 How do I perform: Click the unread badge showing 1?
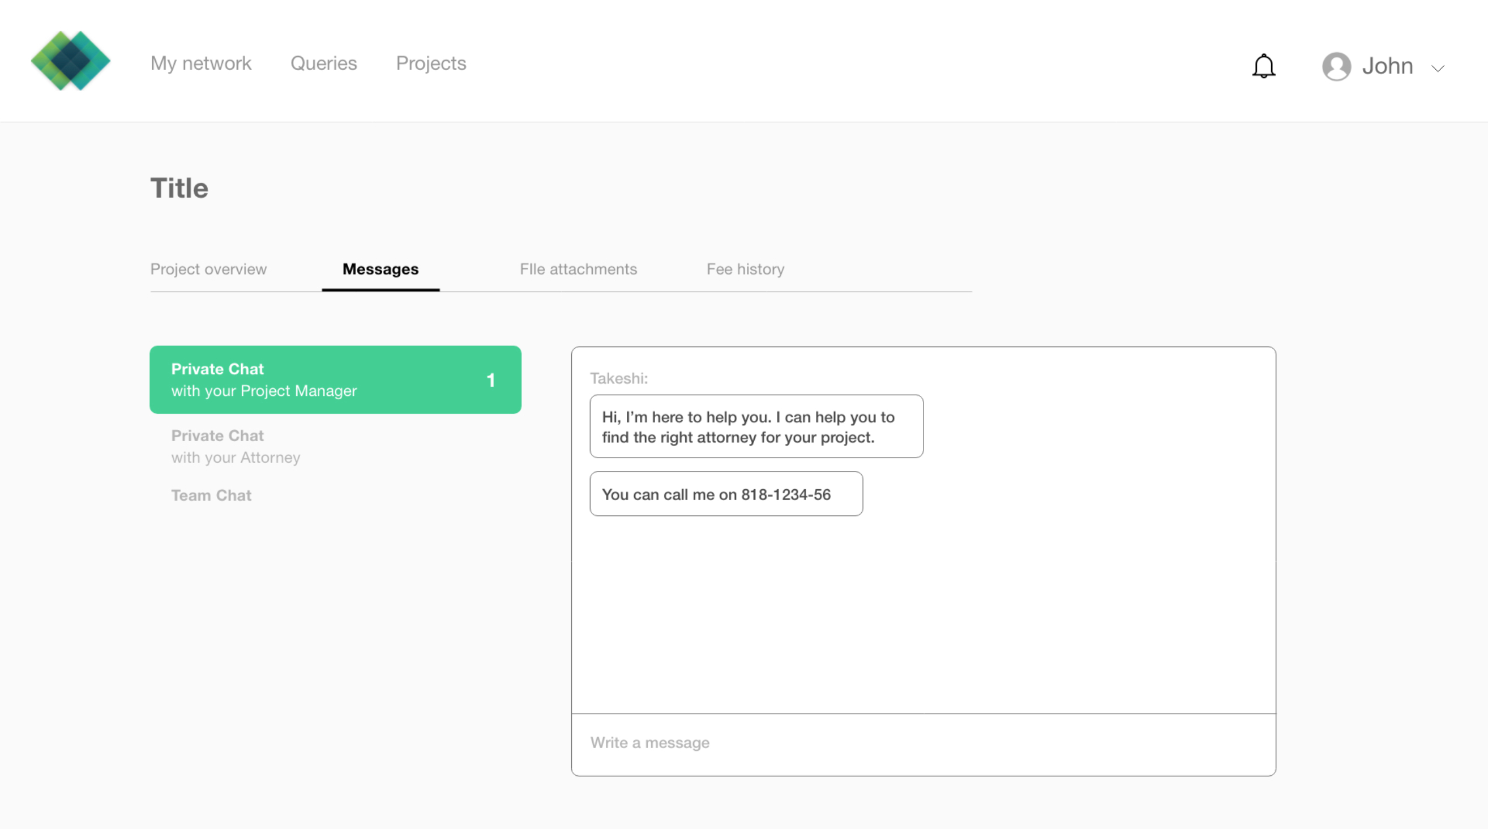click(x=490, y=380)
